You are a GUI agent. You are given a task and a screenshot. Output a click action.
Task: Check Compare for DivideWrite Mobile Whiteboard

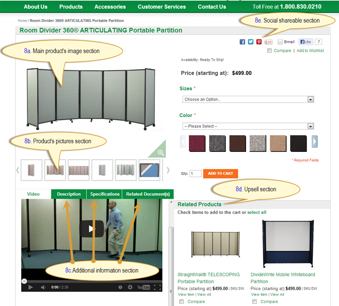point(254,302)
